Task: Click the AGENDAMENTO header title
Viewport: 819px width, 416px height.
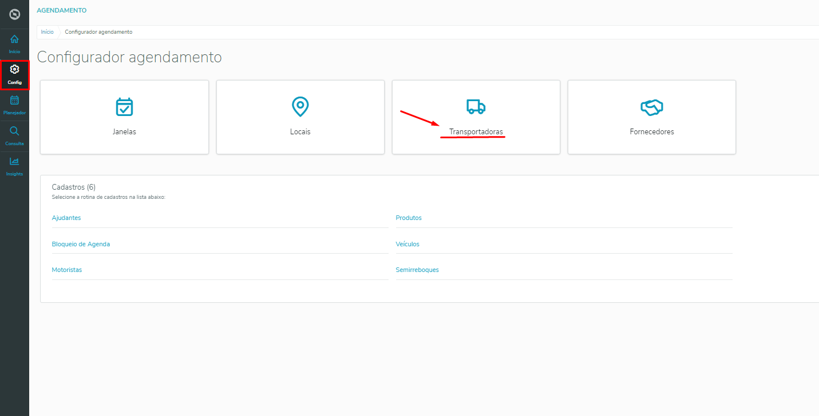Action: 62,10
